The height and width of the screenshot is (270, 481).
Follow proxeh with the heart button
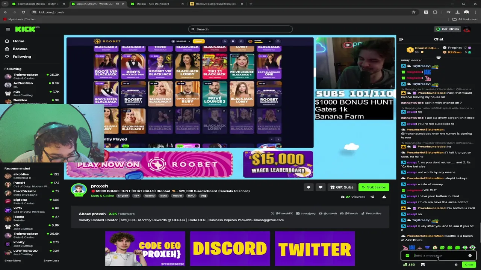[x=320, y=187]
